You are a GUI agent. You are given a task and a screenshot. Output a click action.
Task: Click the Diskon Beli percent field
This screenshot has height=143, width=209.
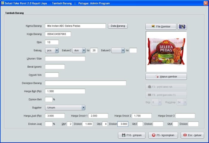pyautogui.click(x=49, y=100)
